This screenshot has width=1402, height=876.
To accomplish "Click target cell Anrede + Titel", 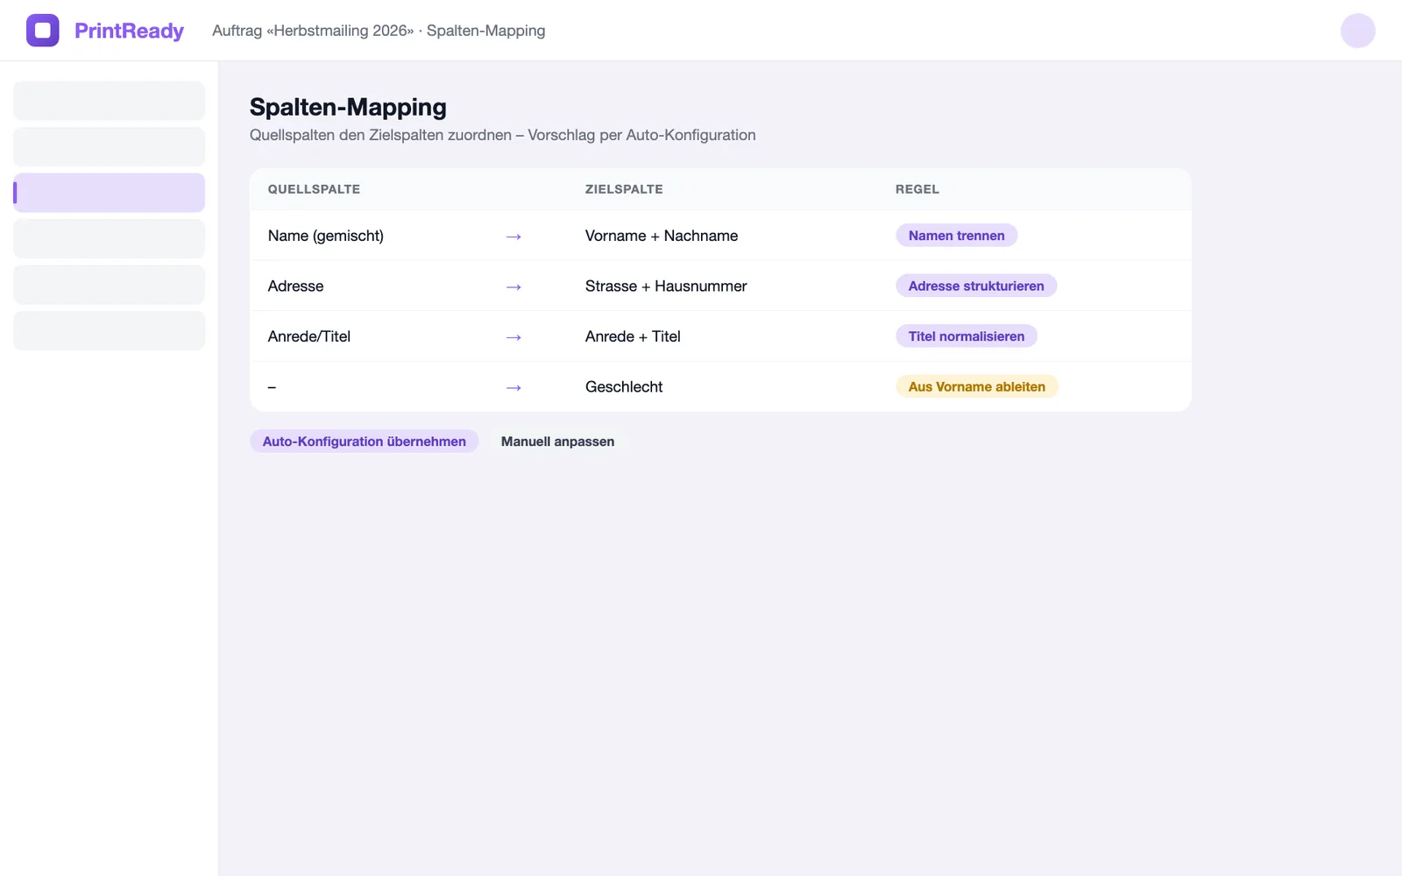I will (x=633, y=336).
